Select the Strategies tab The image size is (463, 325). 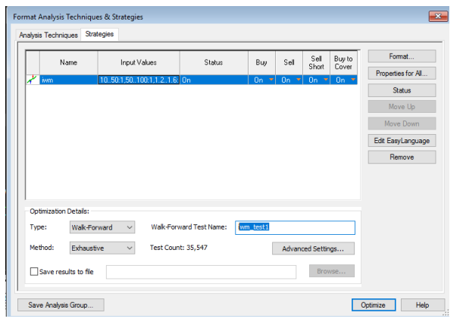coord(99,34)
